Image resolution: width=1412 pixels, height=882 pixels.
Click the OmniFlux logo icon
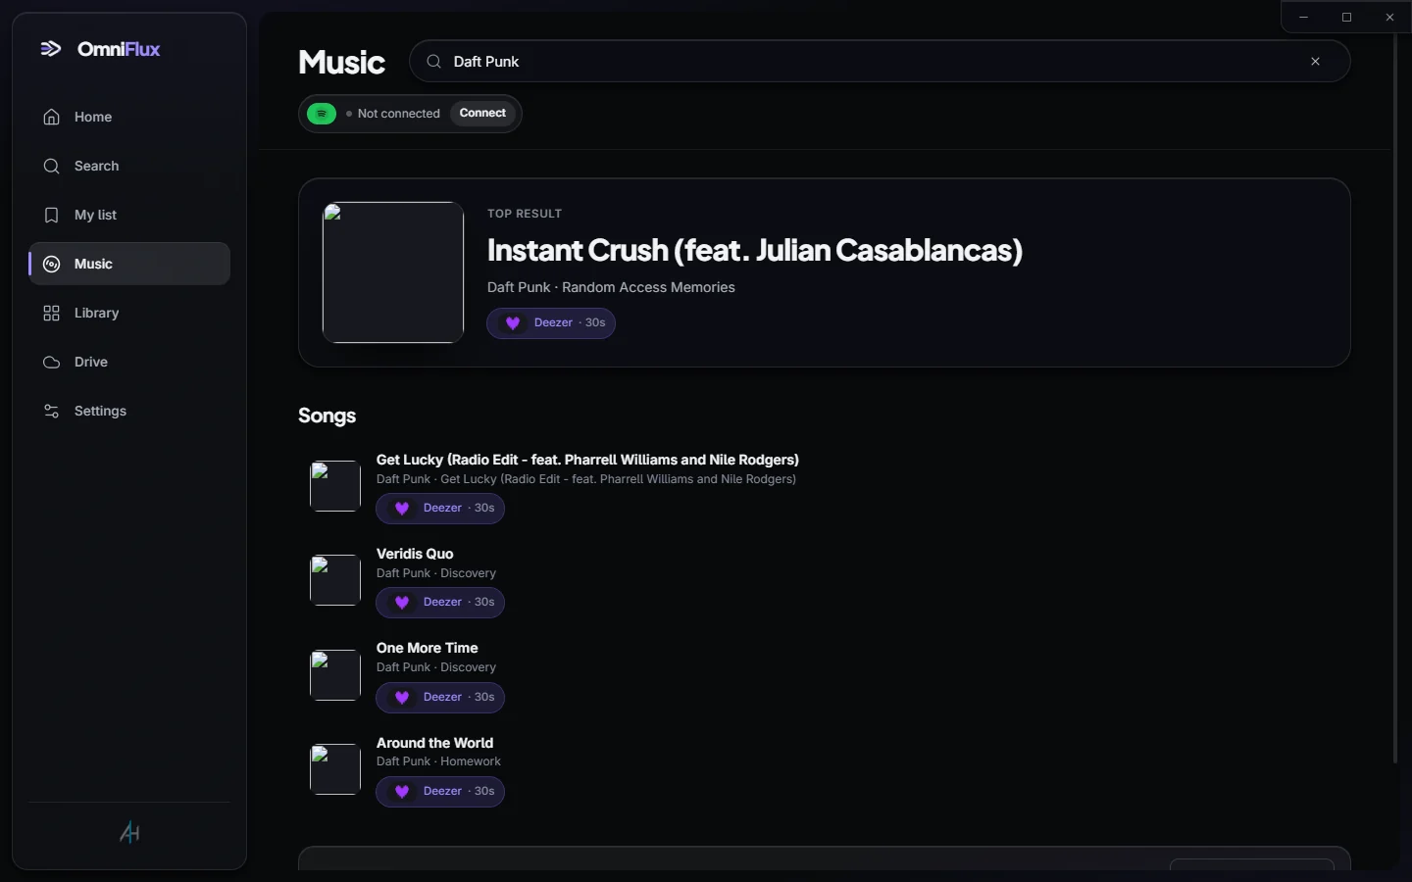[51, 49]
